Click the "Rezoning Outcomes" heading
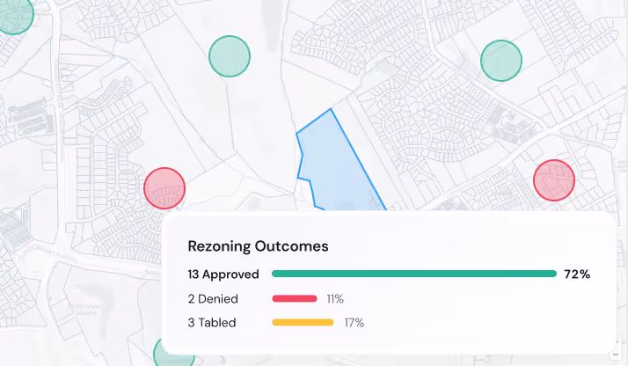The height and width of the screenshot is (366, 628). click(258, 245)
